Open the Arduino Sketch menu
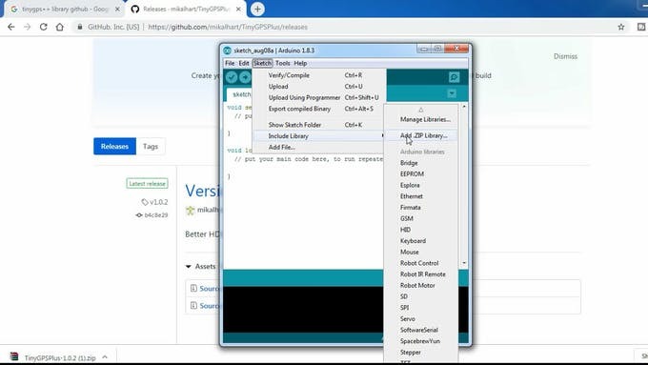The image size is (648, 365). pyautogui.click(x=262, y=63)
